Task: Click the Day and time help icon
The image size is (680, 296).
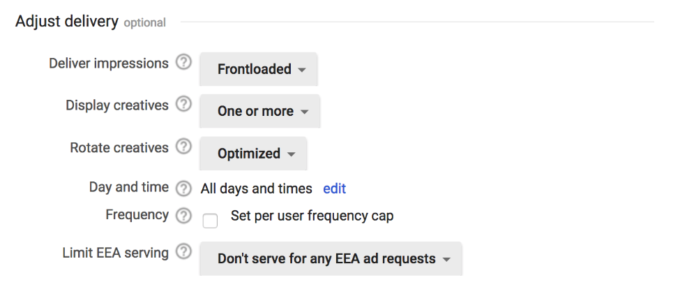Action: (183, 188)
